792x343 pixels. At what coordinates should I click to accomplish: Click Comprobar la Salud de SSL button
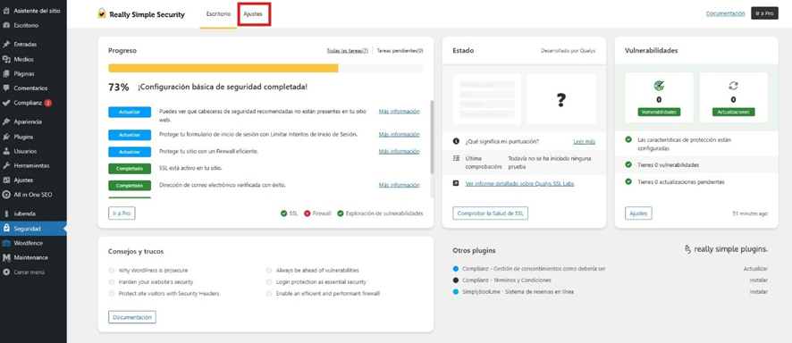tap(490, 213)
